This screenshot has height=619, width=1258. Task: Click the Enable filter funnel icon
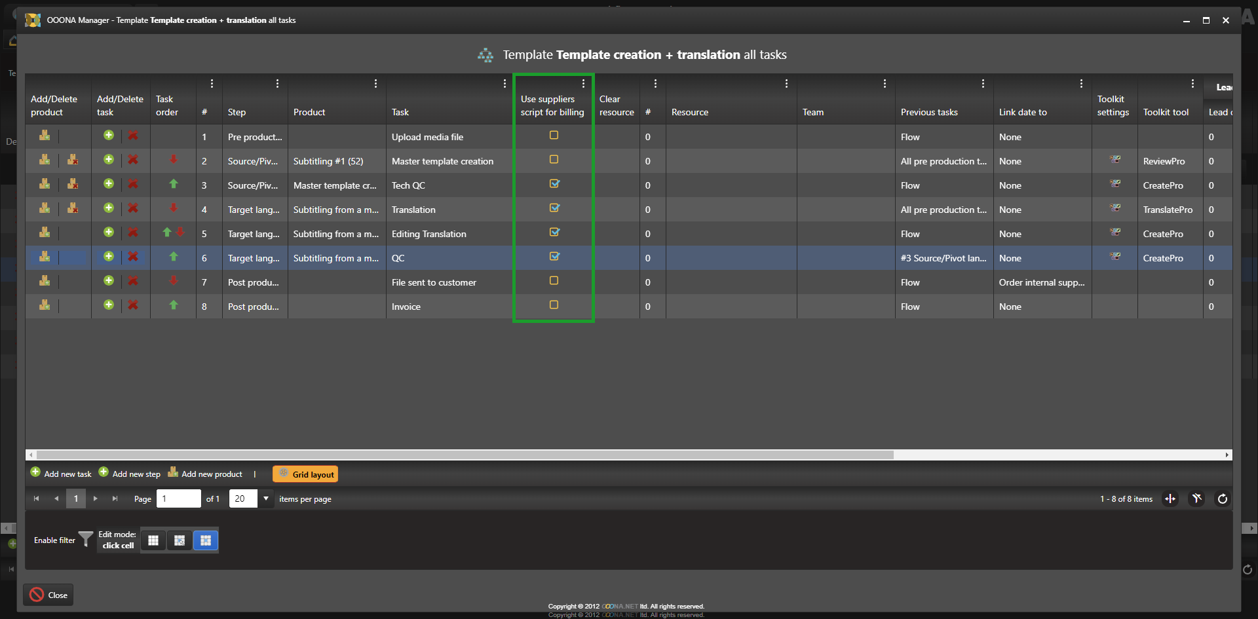pyautogui.click(x=86, y=539)
